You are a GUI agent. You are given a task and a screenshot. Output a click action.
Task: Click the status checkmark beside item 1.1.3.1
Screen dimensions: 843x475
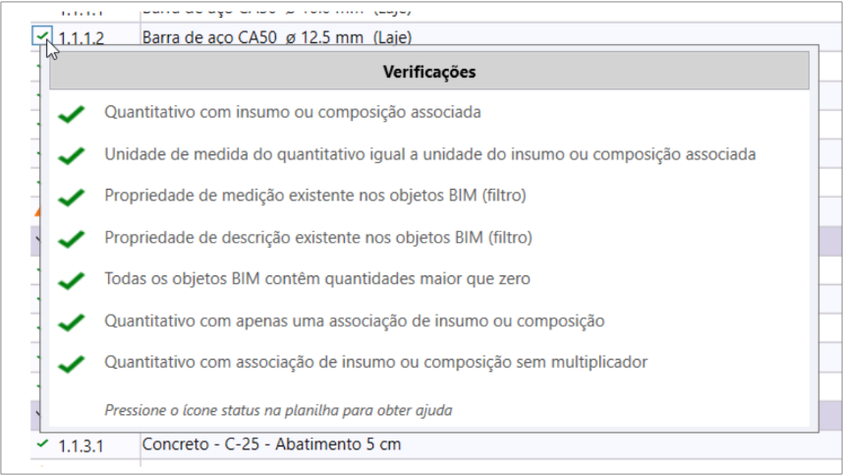[42, 444]
